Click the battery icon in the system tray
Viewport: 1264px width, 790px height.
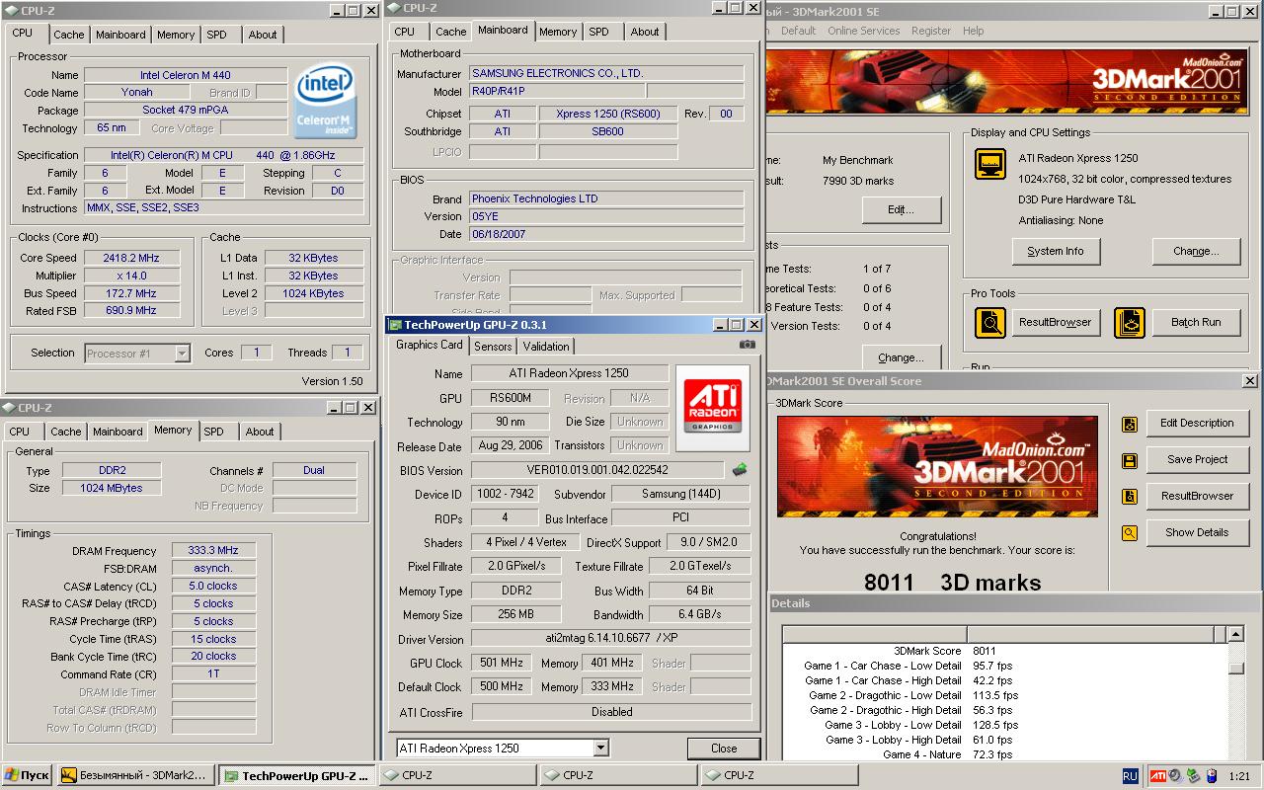coord(1211,776)
